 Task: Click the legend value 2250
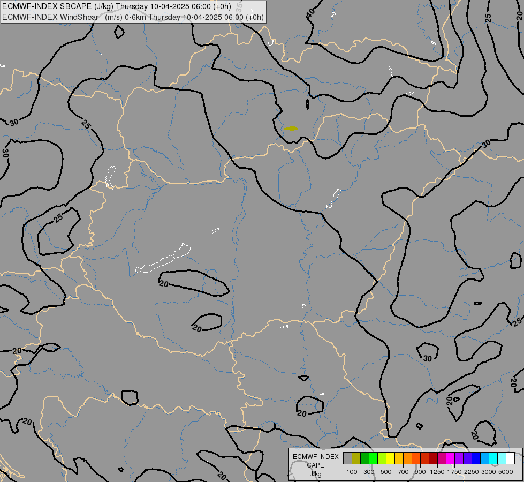pyautogui.click(x=471, y=472)
